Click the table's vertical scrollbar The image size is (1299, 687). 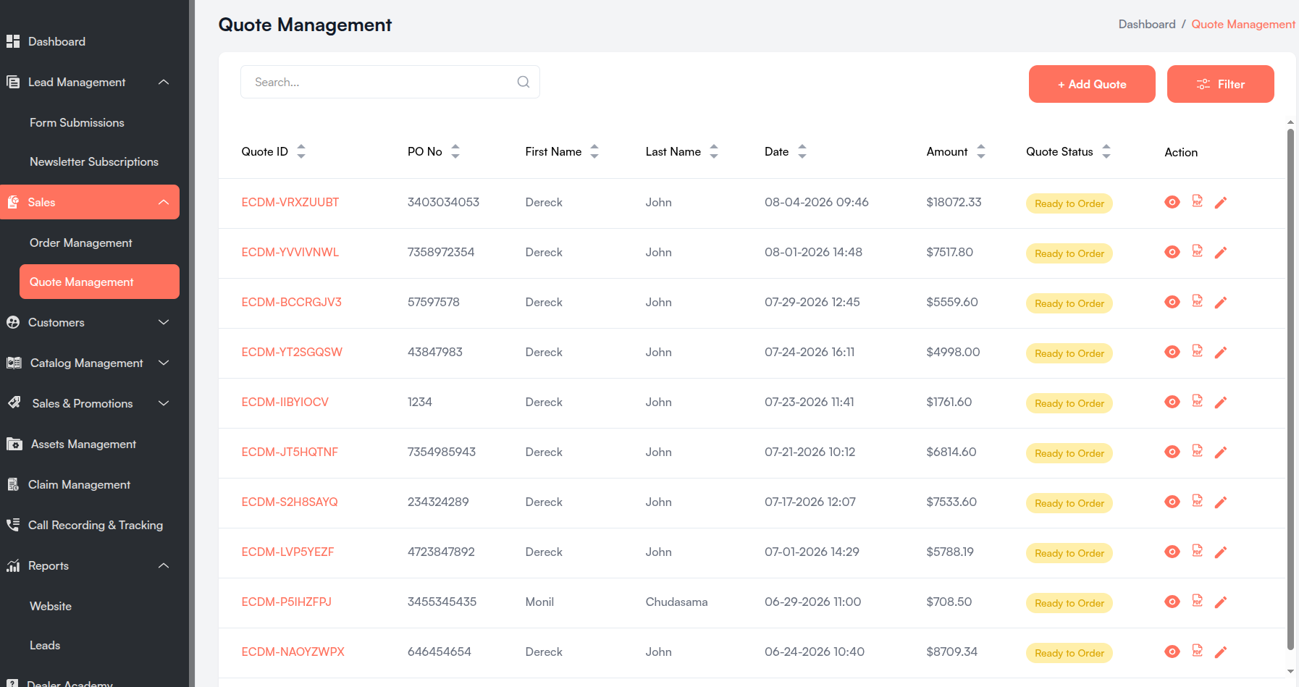[1290, 389]
